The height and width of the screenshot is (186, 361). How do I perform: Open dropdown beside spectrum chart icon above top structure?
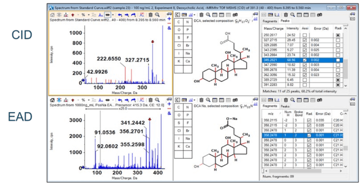click(x=194, y=15)
